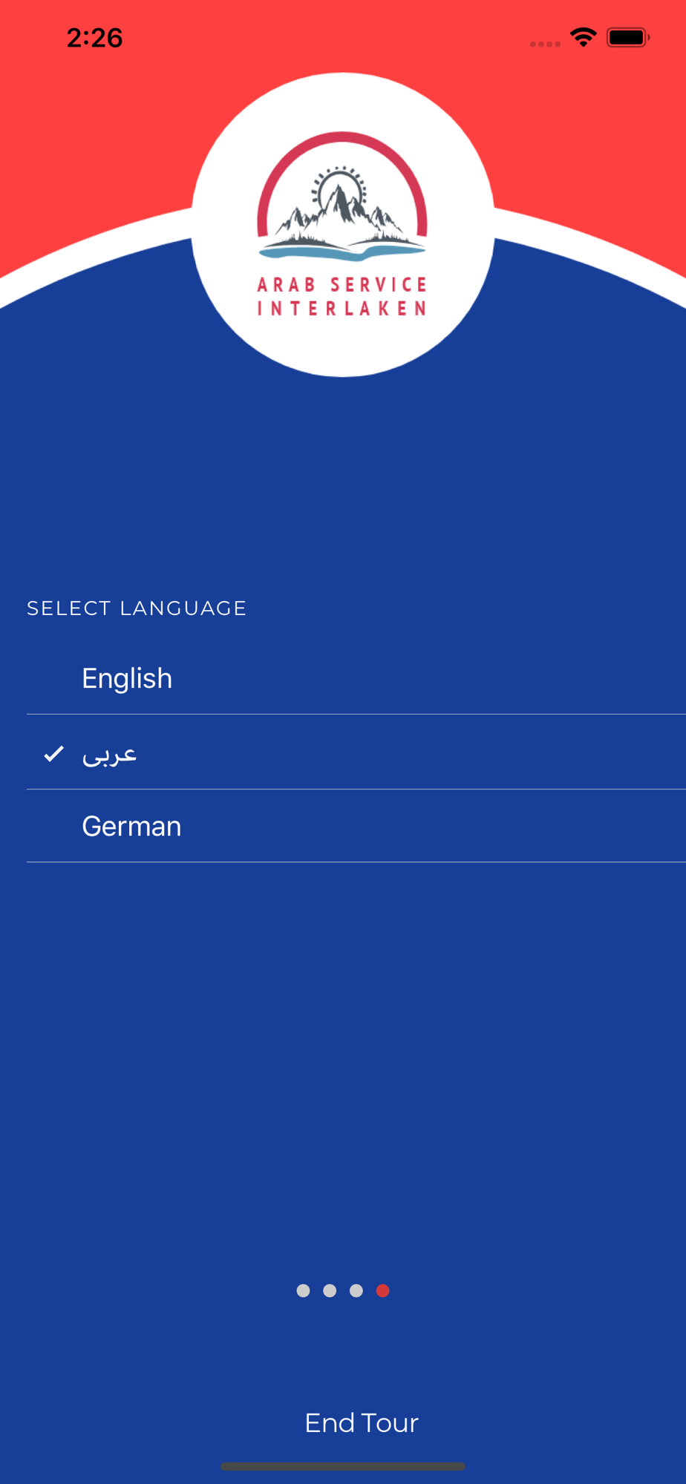The image size is (686, 1484).
Task: Tap the battery indicator icon
Action: pos(627,37)
